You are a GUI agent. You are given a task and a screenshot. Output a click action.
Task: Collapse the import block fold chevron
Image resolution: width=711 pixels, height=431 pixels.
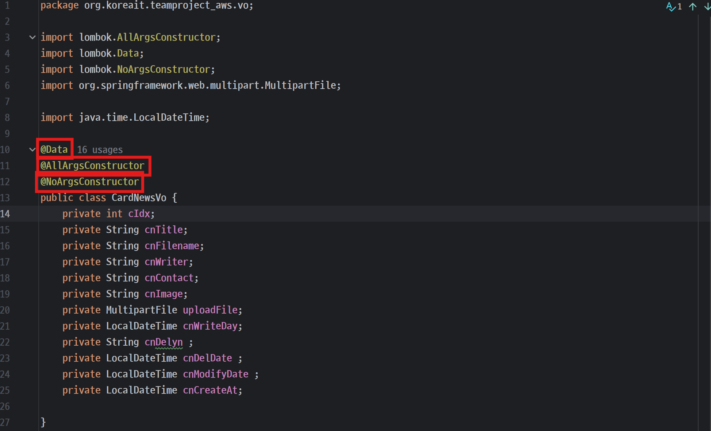(x=32, y=37)
